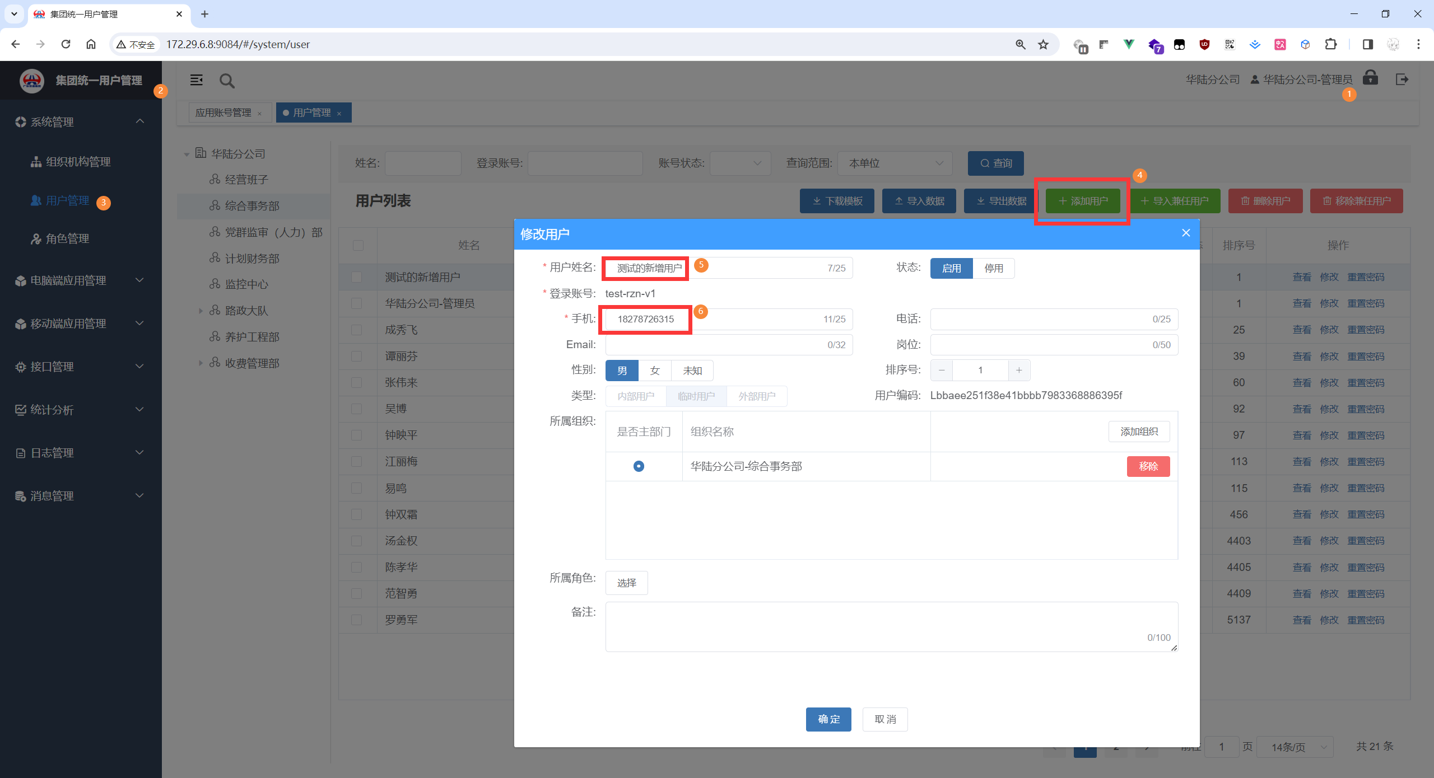Expand the 路政大队 tree node arrow

tap(201, 311)
